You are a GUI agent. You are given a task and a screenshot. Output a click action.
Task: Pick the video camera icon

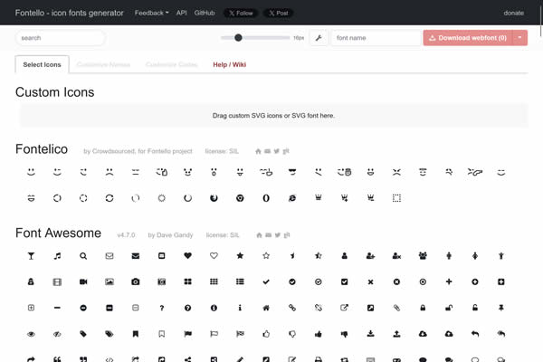(x=83, y=282)
